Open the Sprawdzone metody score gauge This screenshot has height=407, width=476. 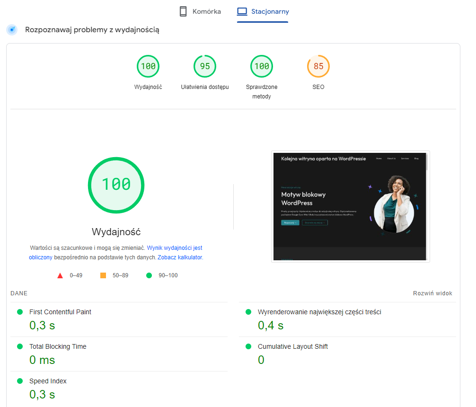point(262,66)
